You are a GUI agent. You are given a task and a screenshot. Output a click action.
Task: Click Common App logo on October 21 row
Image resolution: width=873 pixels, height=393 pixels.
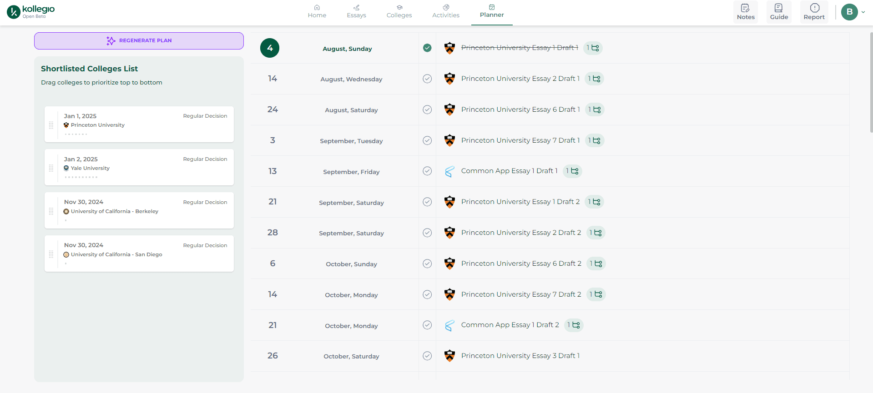click(449, 325)
